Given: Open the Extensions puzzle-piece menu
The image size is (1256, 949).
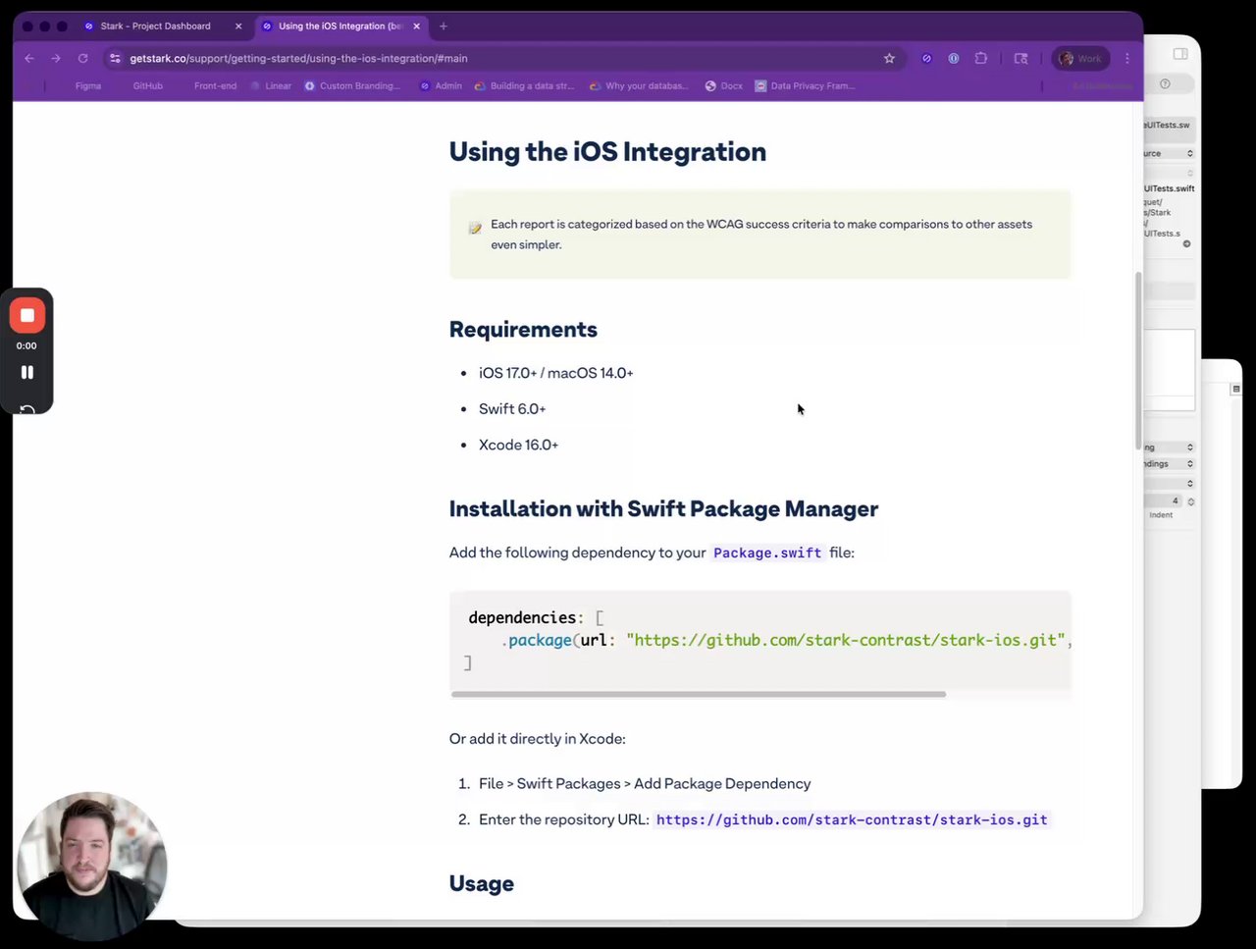Looking at the screenshot, I should pyautogui.click(x=980, y=59).
